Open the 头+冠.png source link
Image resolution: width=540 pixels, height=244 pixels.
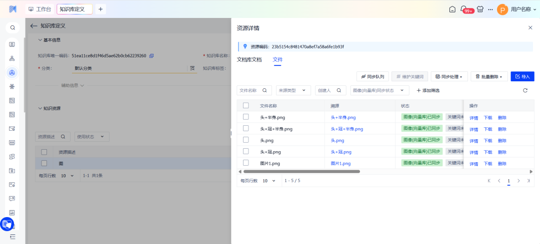[341, 152]
